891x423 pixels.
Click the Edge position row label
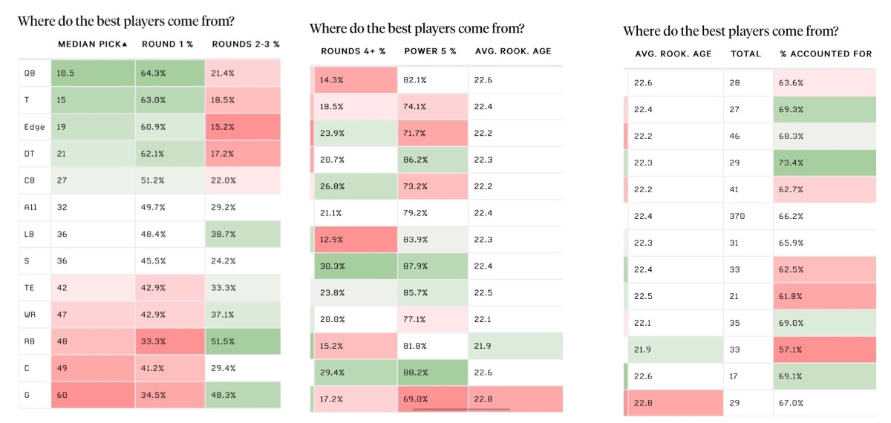coord(34,126)
